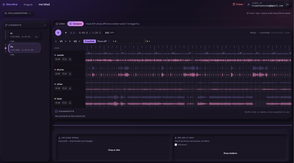This screenshot has height=163, width=294.
Task: Mute the bass stem
Action: tap(57, 103)
